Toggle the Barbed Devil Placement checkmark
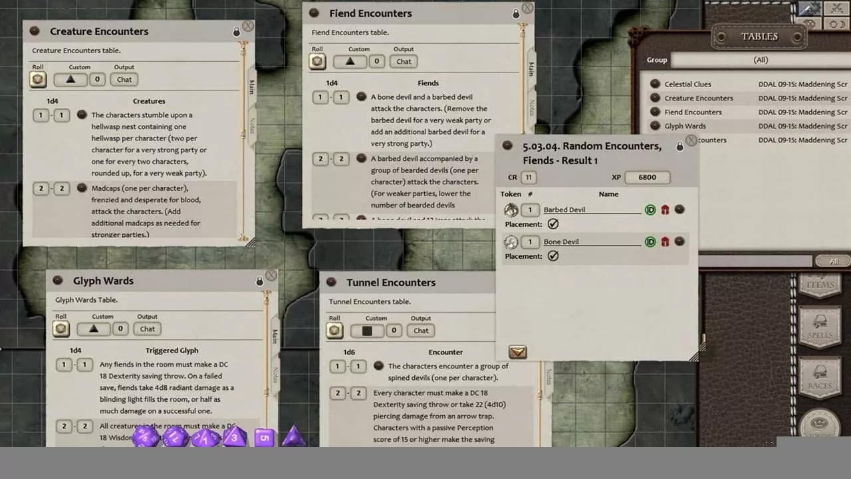Image resolution: width=851 pixels, height=479 pixels. click(553, 224)
